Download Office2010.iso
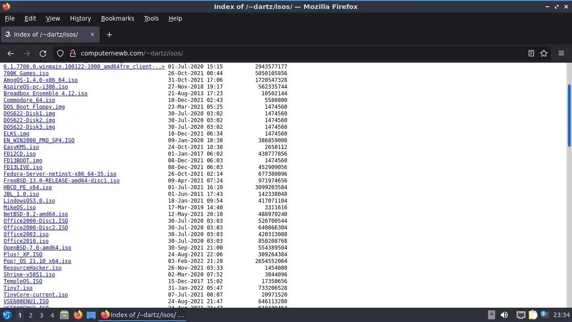572x322 pixels. [x=26, y=241]
